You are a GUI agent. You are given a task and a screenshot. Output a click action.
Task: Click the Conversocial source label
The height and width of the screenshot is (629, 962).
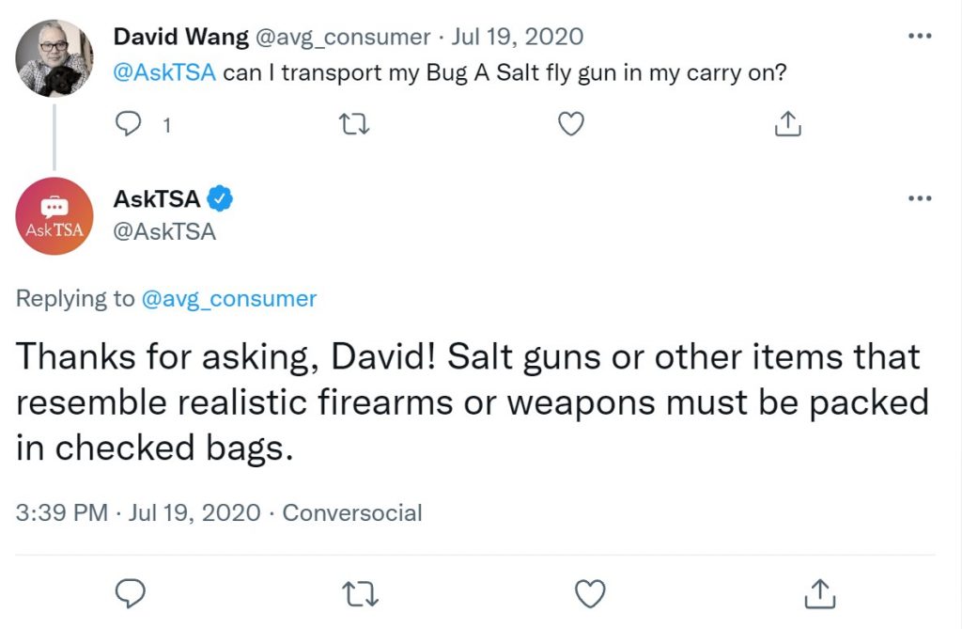coord(352,513)
